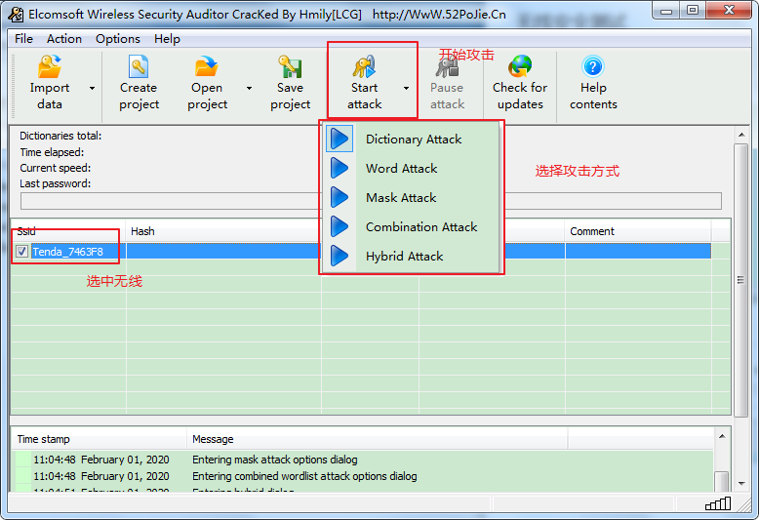This screenshot has height=520, width=759.
Task: Expand the Start attack dropdown arrow
Action: [x=406, y=88]
